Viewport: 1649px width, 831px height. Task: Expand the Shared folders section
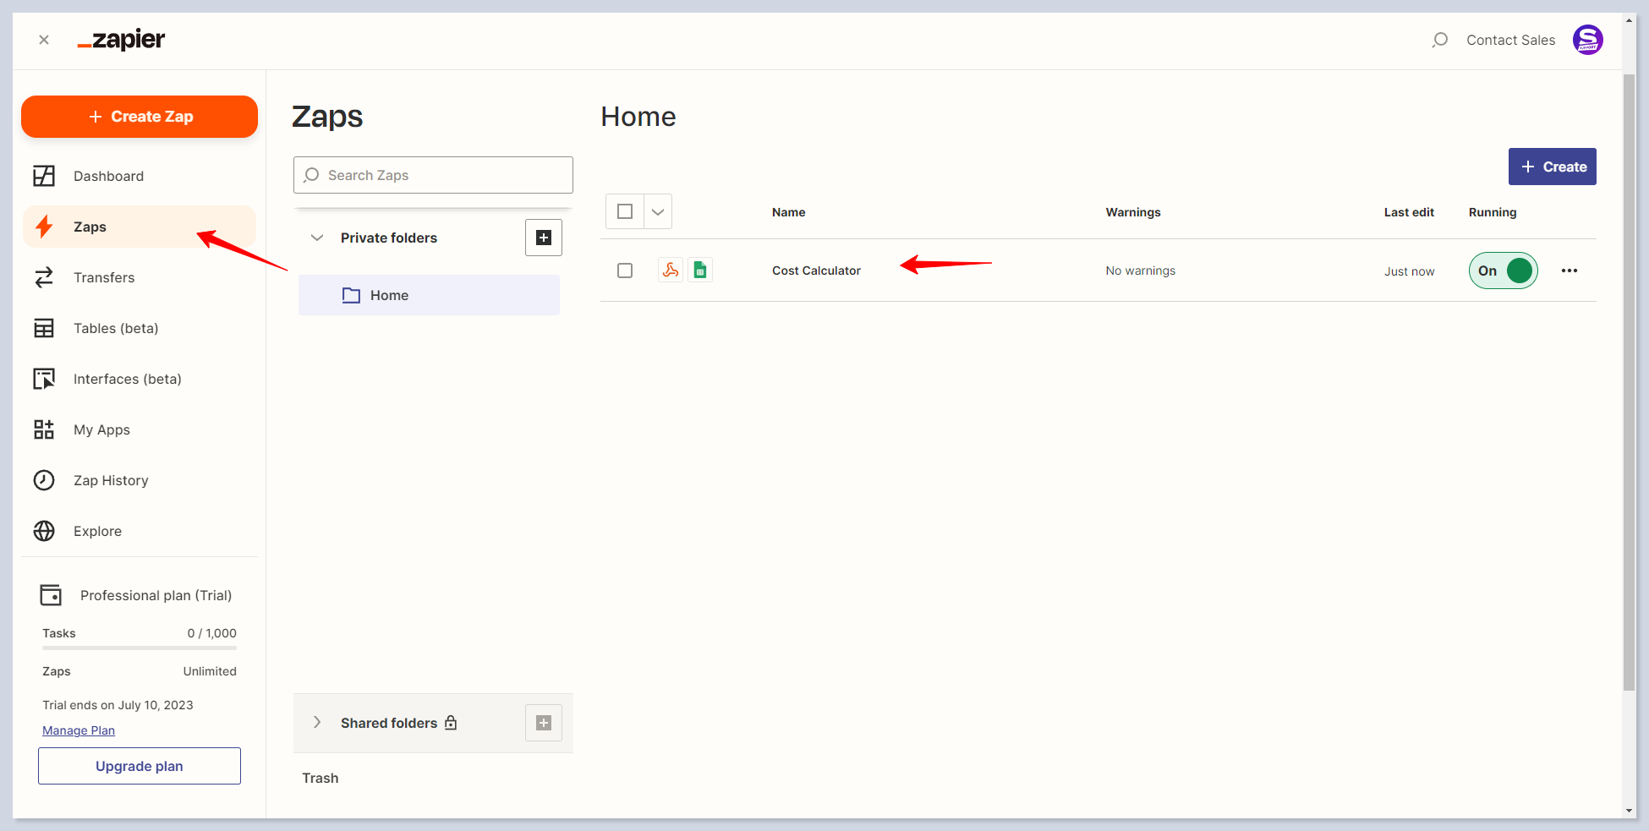pos(317,723)
